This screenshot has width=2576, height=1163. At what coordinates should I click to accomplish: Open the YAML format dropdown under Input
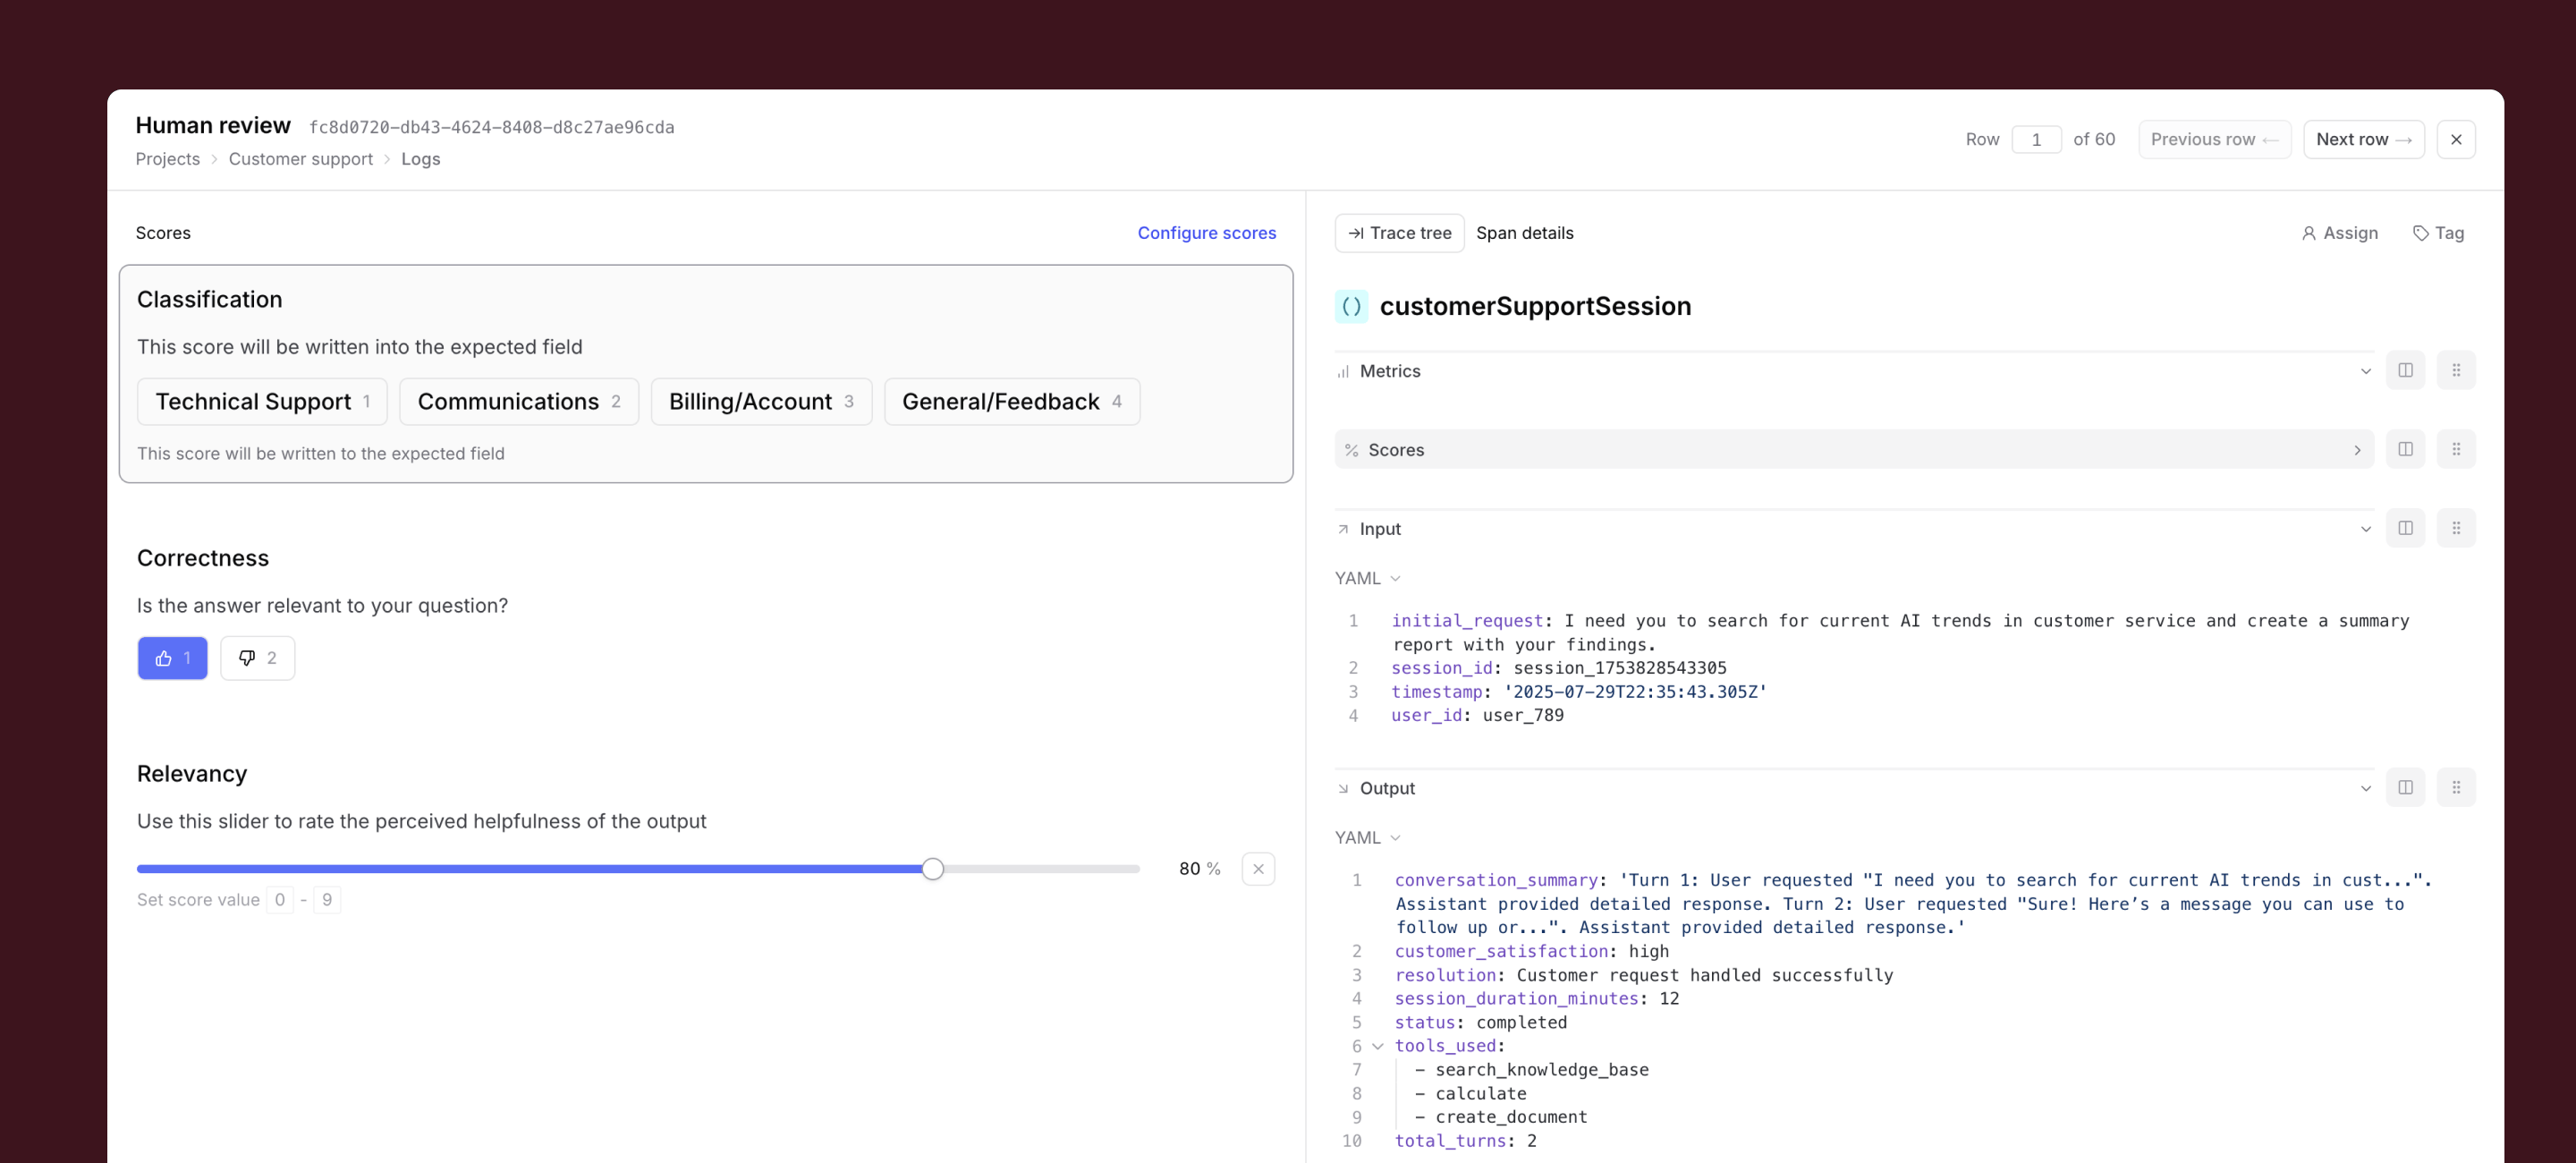pos(1367,578)
